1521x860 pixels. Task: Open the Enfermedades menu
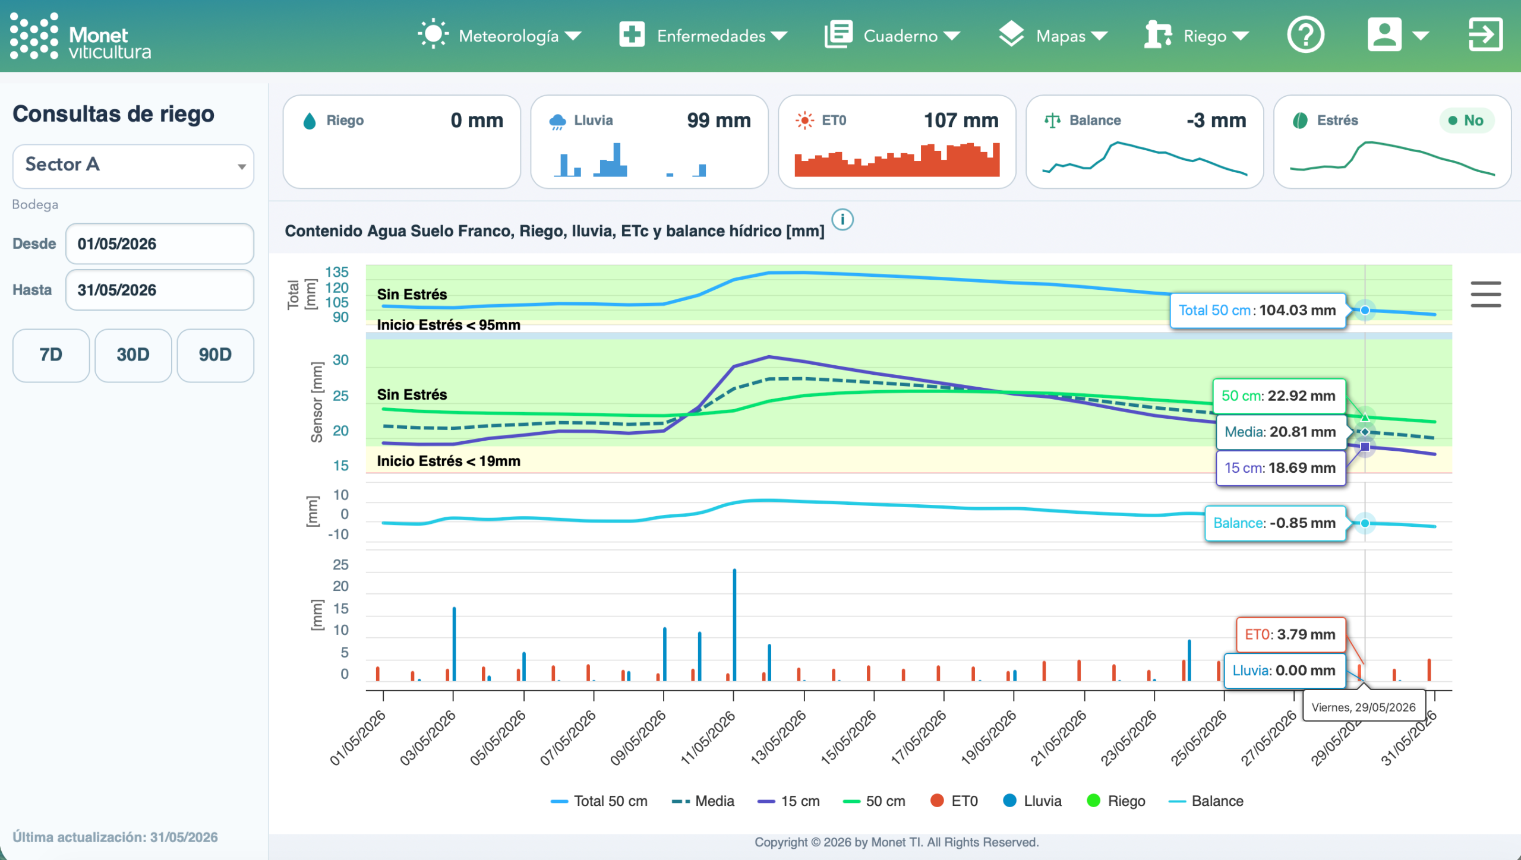703,36
